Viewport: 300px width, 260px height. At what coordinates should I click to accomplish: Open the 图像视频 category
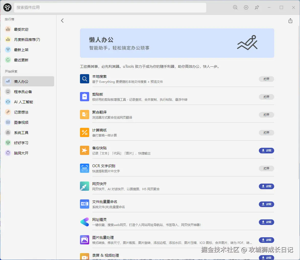point(28,122)
